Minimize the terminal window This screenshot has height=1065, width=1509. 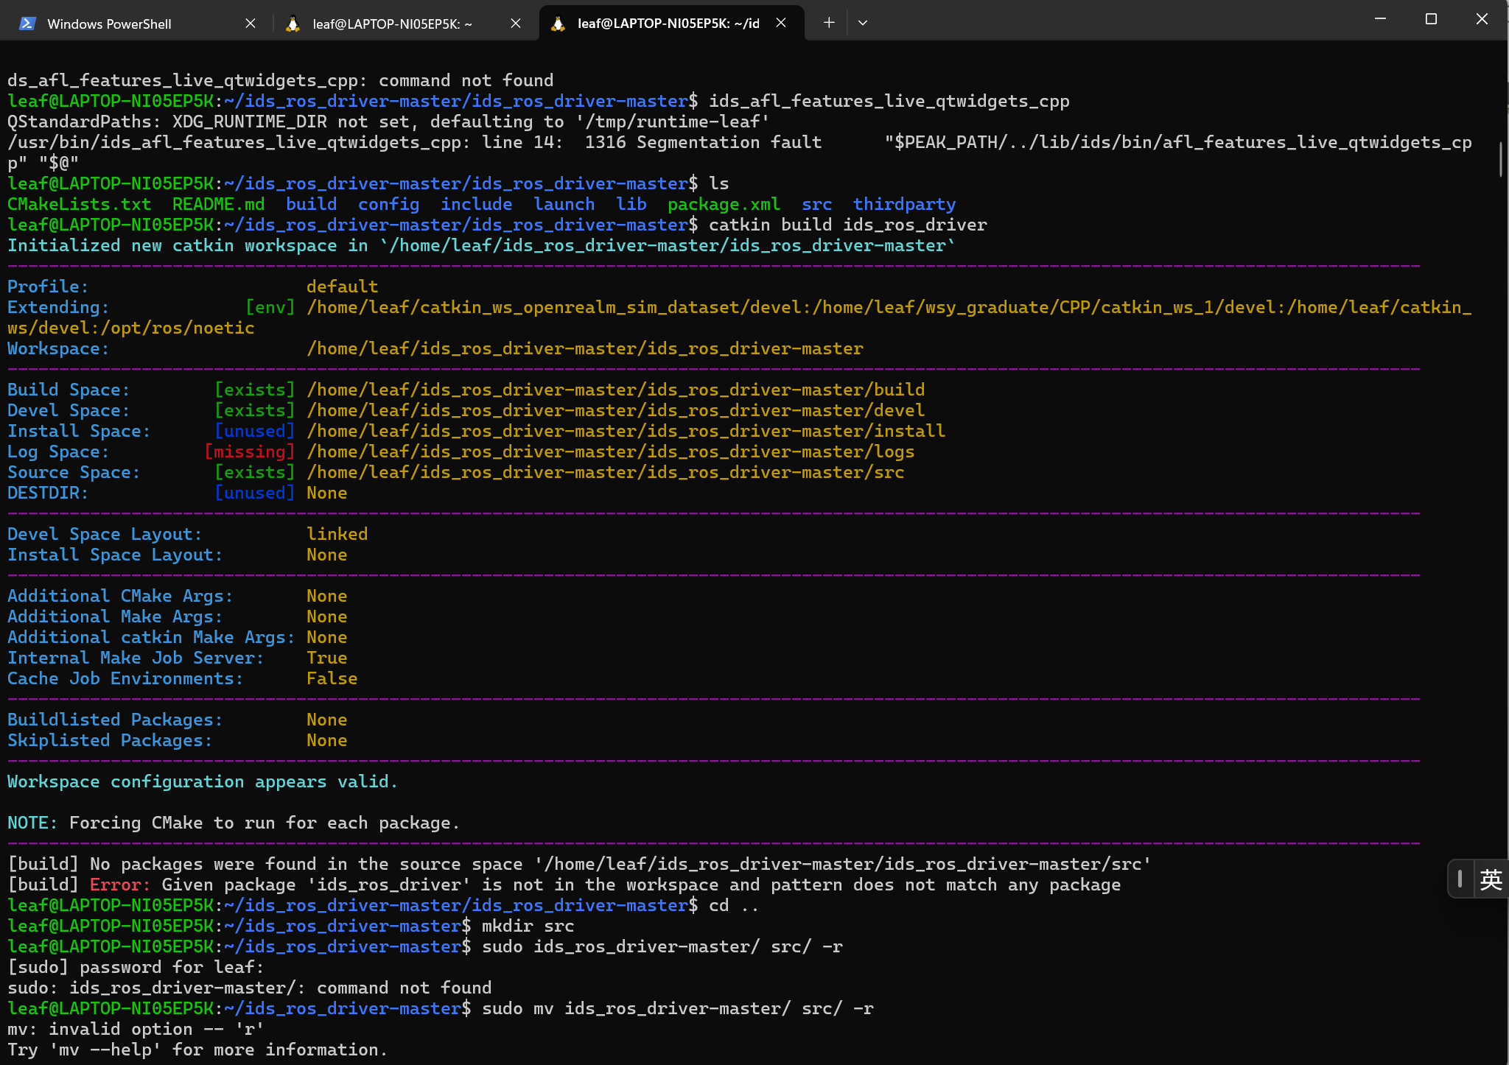[1381, 19]
